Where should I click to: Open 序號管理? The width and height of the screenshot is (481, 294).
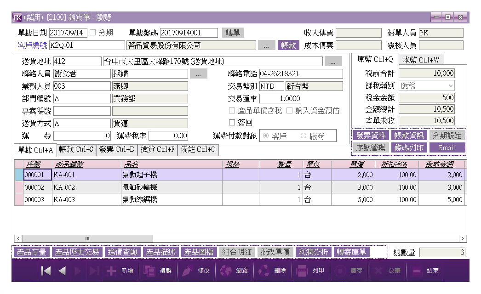[371, 148]
